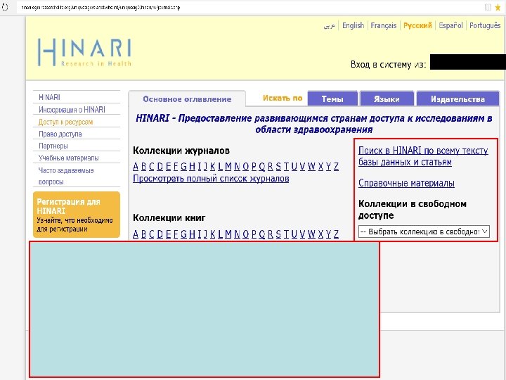Click letter W under Коллекции журналов
Viewport: 506px width, 380px height.
(x=311, y=166)
